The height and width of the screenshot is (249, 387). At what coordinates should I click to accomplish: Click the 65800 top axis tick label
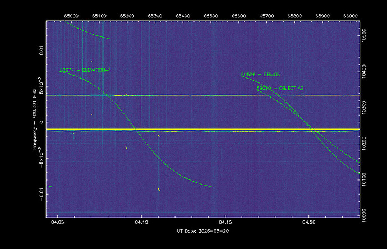coord(294,16)
